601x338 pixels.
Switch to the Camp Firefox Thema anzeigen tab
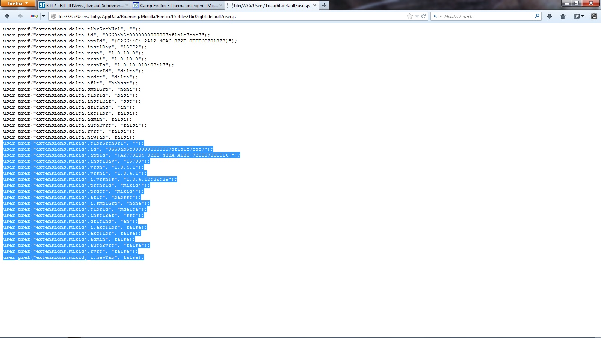click(x=178, y=5)
